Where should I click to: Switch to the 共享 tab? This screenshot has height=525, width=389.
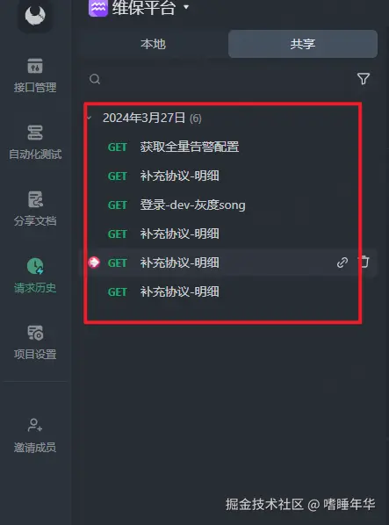[x=303, y=44]
